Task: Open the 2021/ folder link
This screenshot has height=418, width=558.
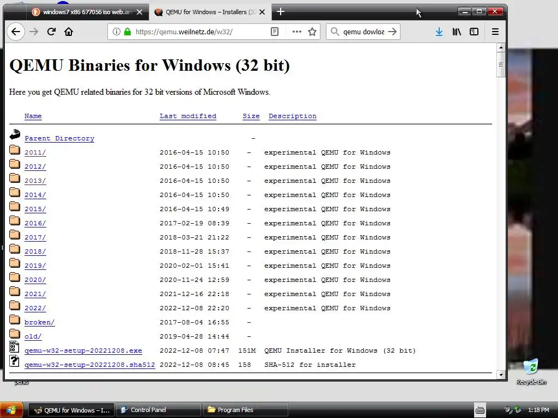Action: 35,294
